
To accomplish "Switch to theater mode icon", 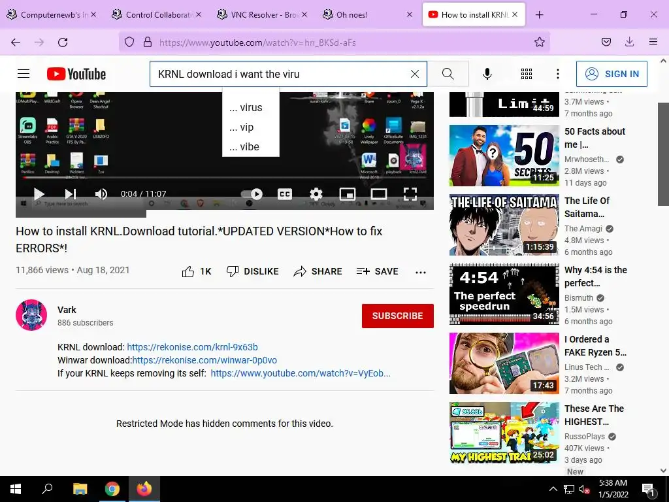I will (x=378, y=194).
